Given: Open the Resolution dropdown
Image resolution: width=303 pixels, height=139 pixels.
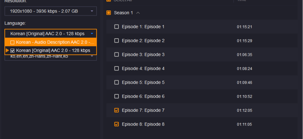Looking at the screenshot, I should tap(50, 11).
